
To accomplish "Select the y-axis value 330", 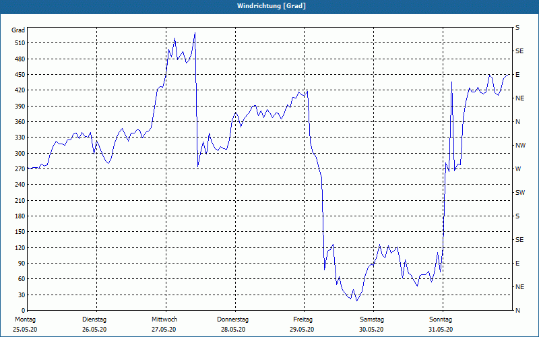I will click(21, 137).
